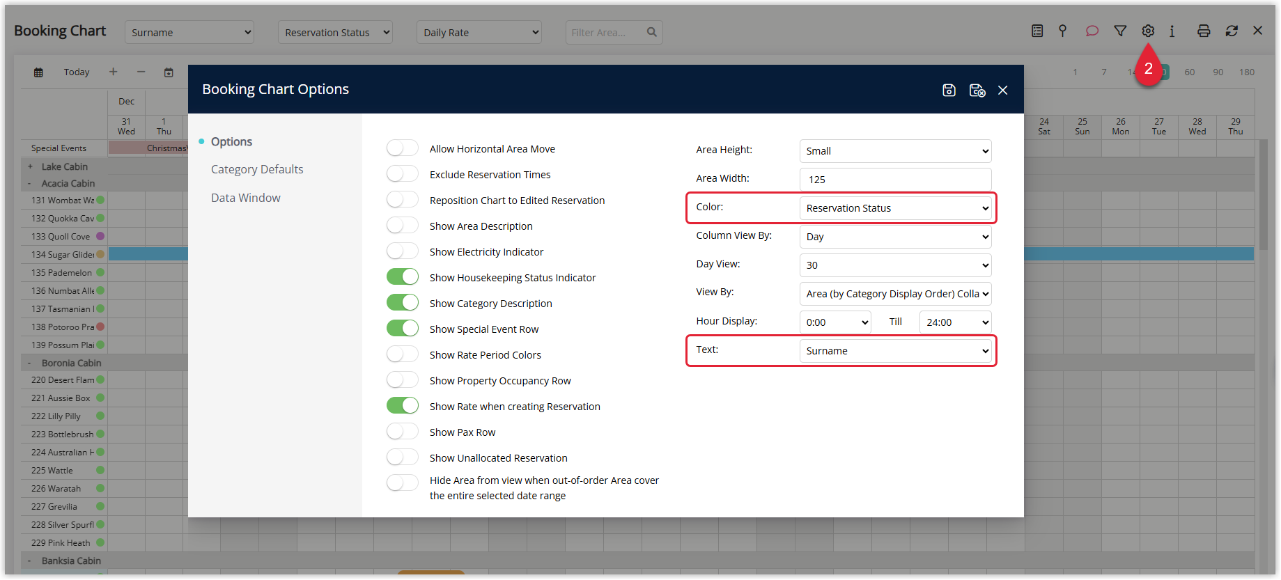Click the Area Width input field
This screenshot has width=1281, height=580.
coord(895,180)
